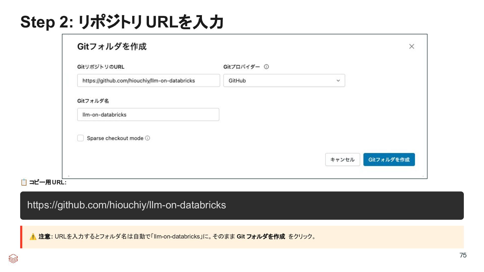
Task: Click the dialog title Gitフォルダを作成
Action: [x=112, y=47]
